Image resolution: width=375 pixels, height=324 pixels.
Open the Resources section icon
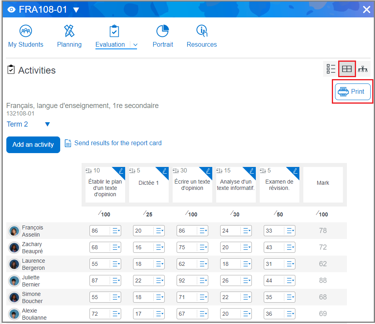(x=202, y=31)
